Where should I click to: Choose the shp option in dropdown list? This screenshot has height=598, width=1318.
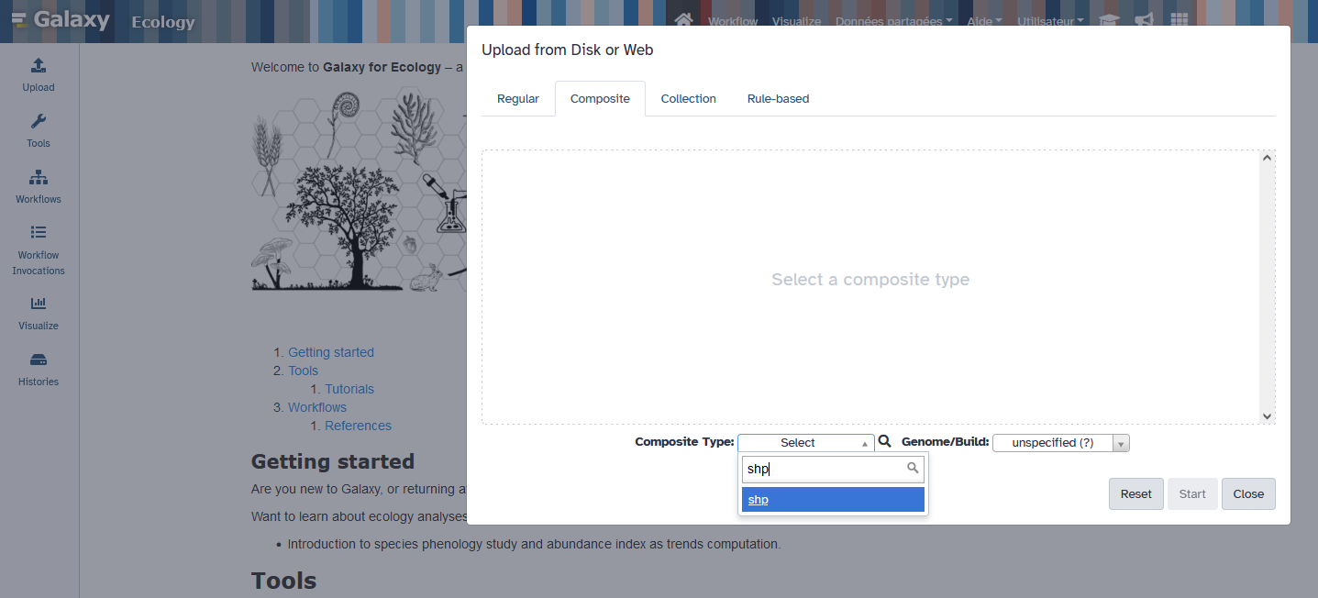point(833,500)
